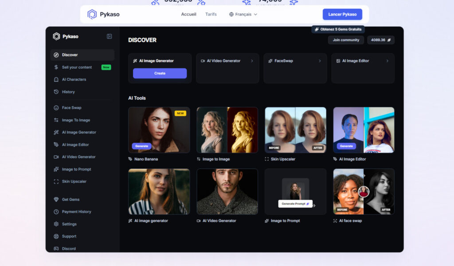454x266 pixels.
Task: Click the globe icon beside Français
Action: click(231, 14)
